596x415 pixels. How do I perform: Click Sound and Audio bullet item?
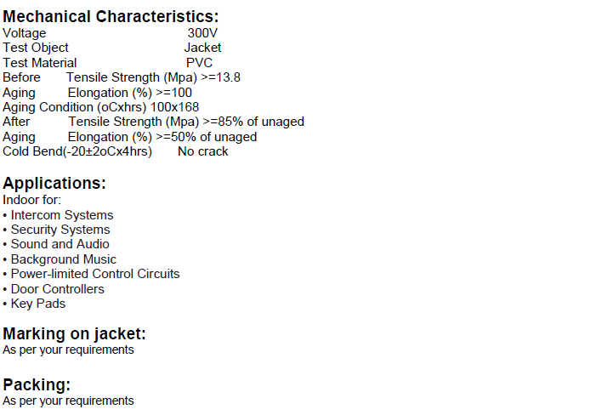pyautogui.click(x=56, y=244)
